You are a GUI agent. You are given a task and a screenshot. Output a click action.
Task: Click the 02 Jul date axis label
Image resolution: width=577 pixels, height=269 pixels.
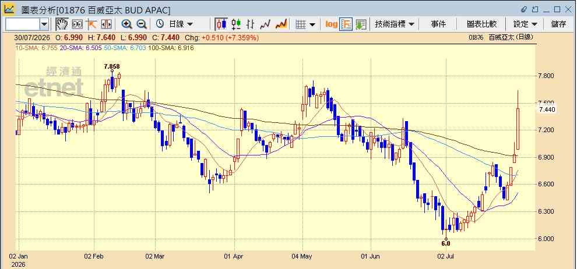(445, 256)
